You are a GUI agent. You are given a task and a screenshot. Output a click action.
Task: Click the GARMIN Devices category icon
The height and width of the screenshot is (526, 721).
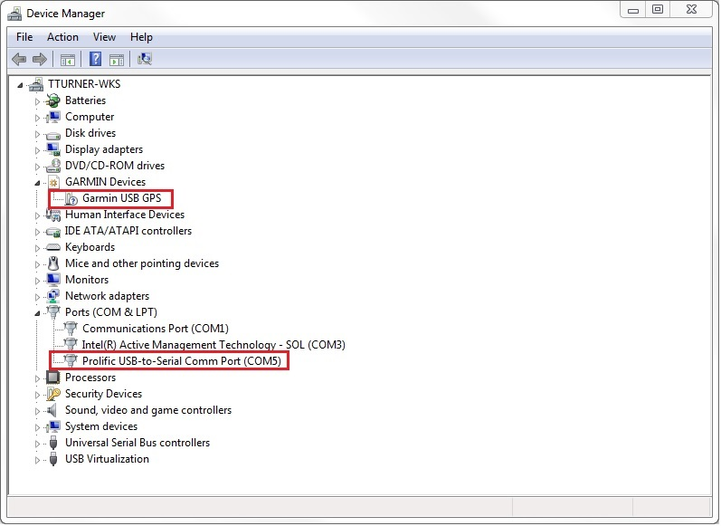point(53,182)
